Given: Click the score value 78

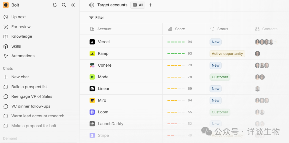Looking at the screenshot, I should click(x=190, y=77).
